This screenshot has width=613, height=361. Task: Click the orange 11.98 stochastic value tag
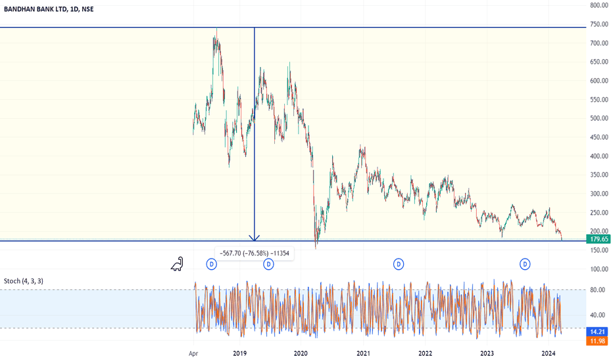597,341
